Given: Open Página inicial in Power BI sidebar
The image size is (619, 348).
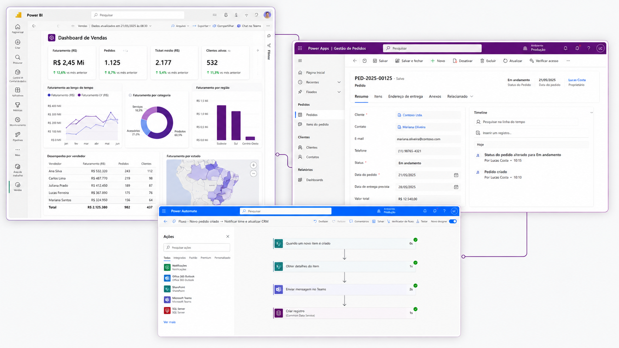Looking at the screenshot, I should click(17, 28).
